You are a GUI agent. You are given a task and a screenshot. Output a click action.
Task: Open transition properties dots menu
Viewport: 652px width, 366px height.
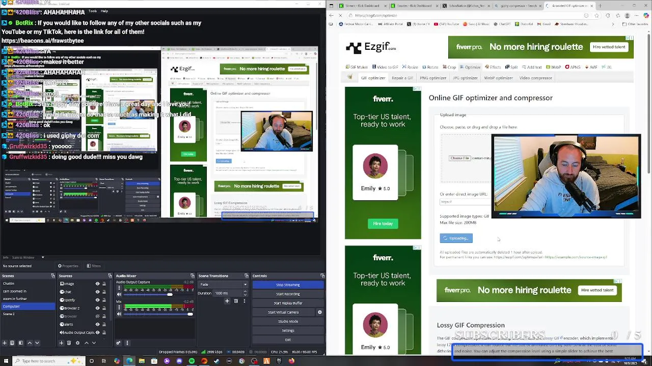[244, 301]
